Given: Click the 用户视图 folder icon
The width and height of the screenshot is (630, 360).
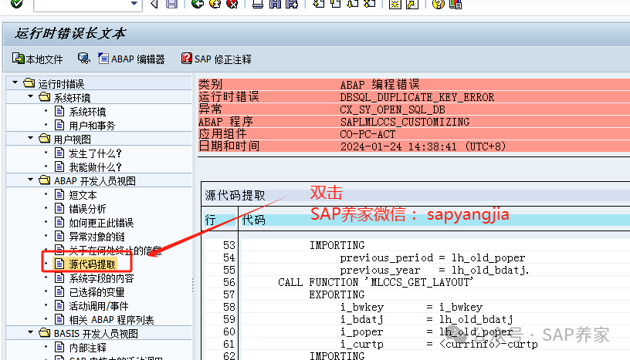Looking at the screenshot, I should (x=44, y=139).
